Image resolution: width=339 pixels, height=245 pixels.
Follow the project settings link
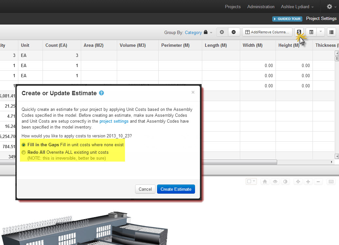114,121
